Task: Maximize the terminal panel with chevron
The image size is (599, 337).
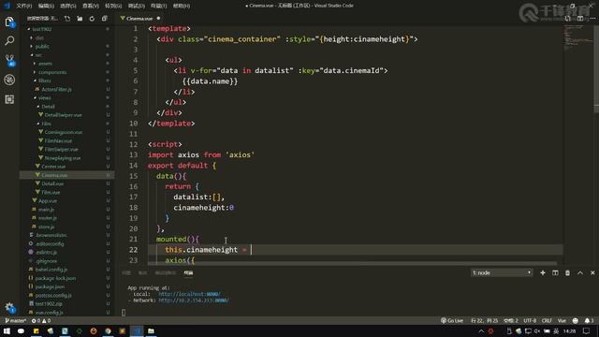Action: pos(580,272)
